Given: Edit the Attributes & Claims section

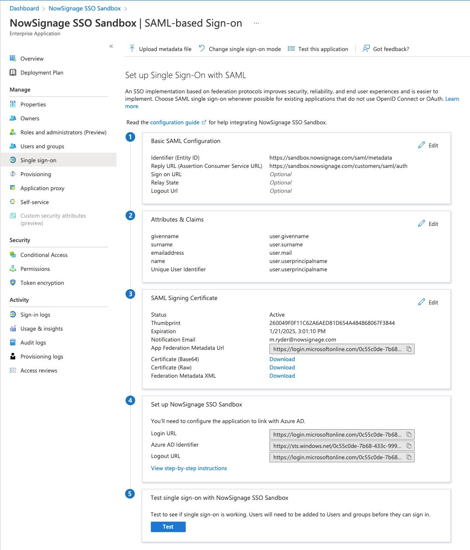Looking at the screenshot, I should point(428,224).
